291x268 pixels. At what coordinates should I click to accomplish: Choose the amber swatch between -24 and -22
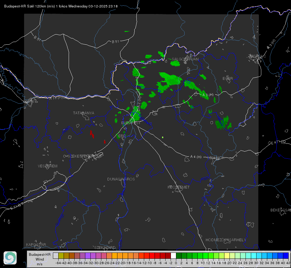[114, 255]
